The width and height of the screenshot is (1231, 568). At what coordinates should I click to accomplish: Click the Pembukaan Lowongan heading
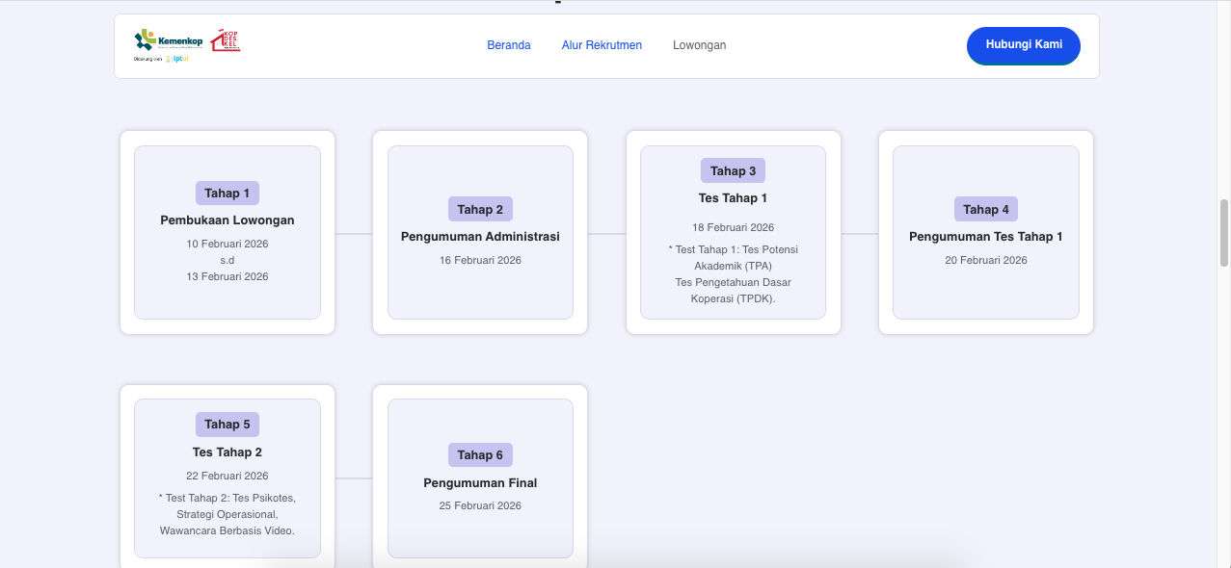point(227,220)
